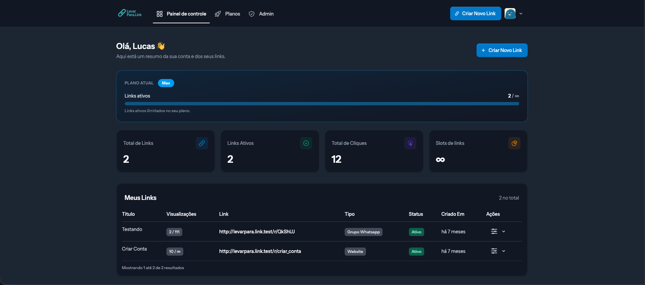Expand actions chevron for Criar Conta row
Image resolution: width=645 pixels, height=285 pixels.
[504, 251]
